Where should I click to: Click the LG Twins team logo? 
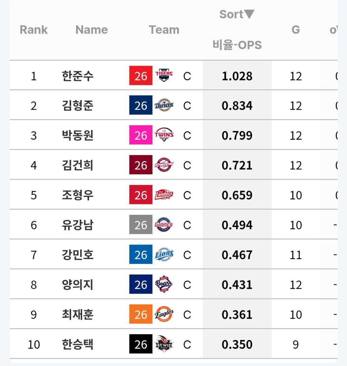pos(164,135)
